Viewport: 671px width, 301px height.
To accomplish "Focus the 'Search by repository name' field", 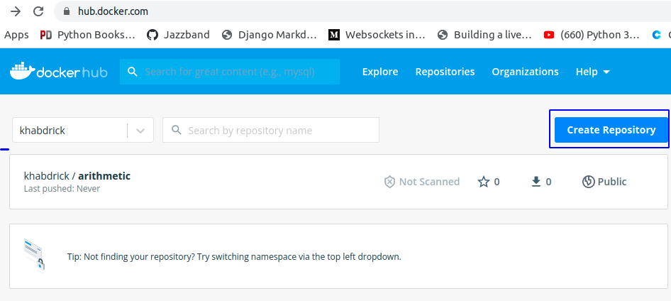I will (x=271, y=130).
